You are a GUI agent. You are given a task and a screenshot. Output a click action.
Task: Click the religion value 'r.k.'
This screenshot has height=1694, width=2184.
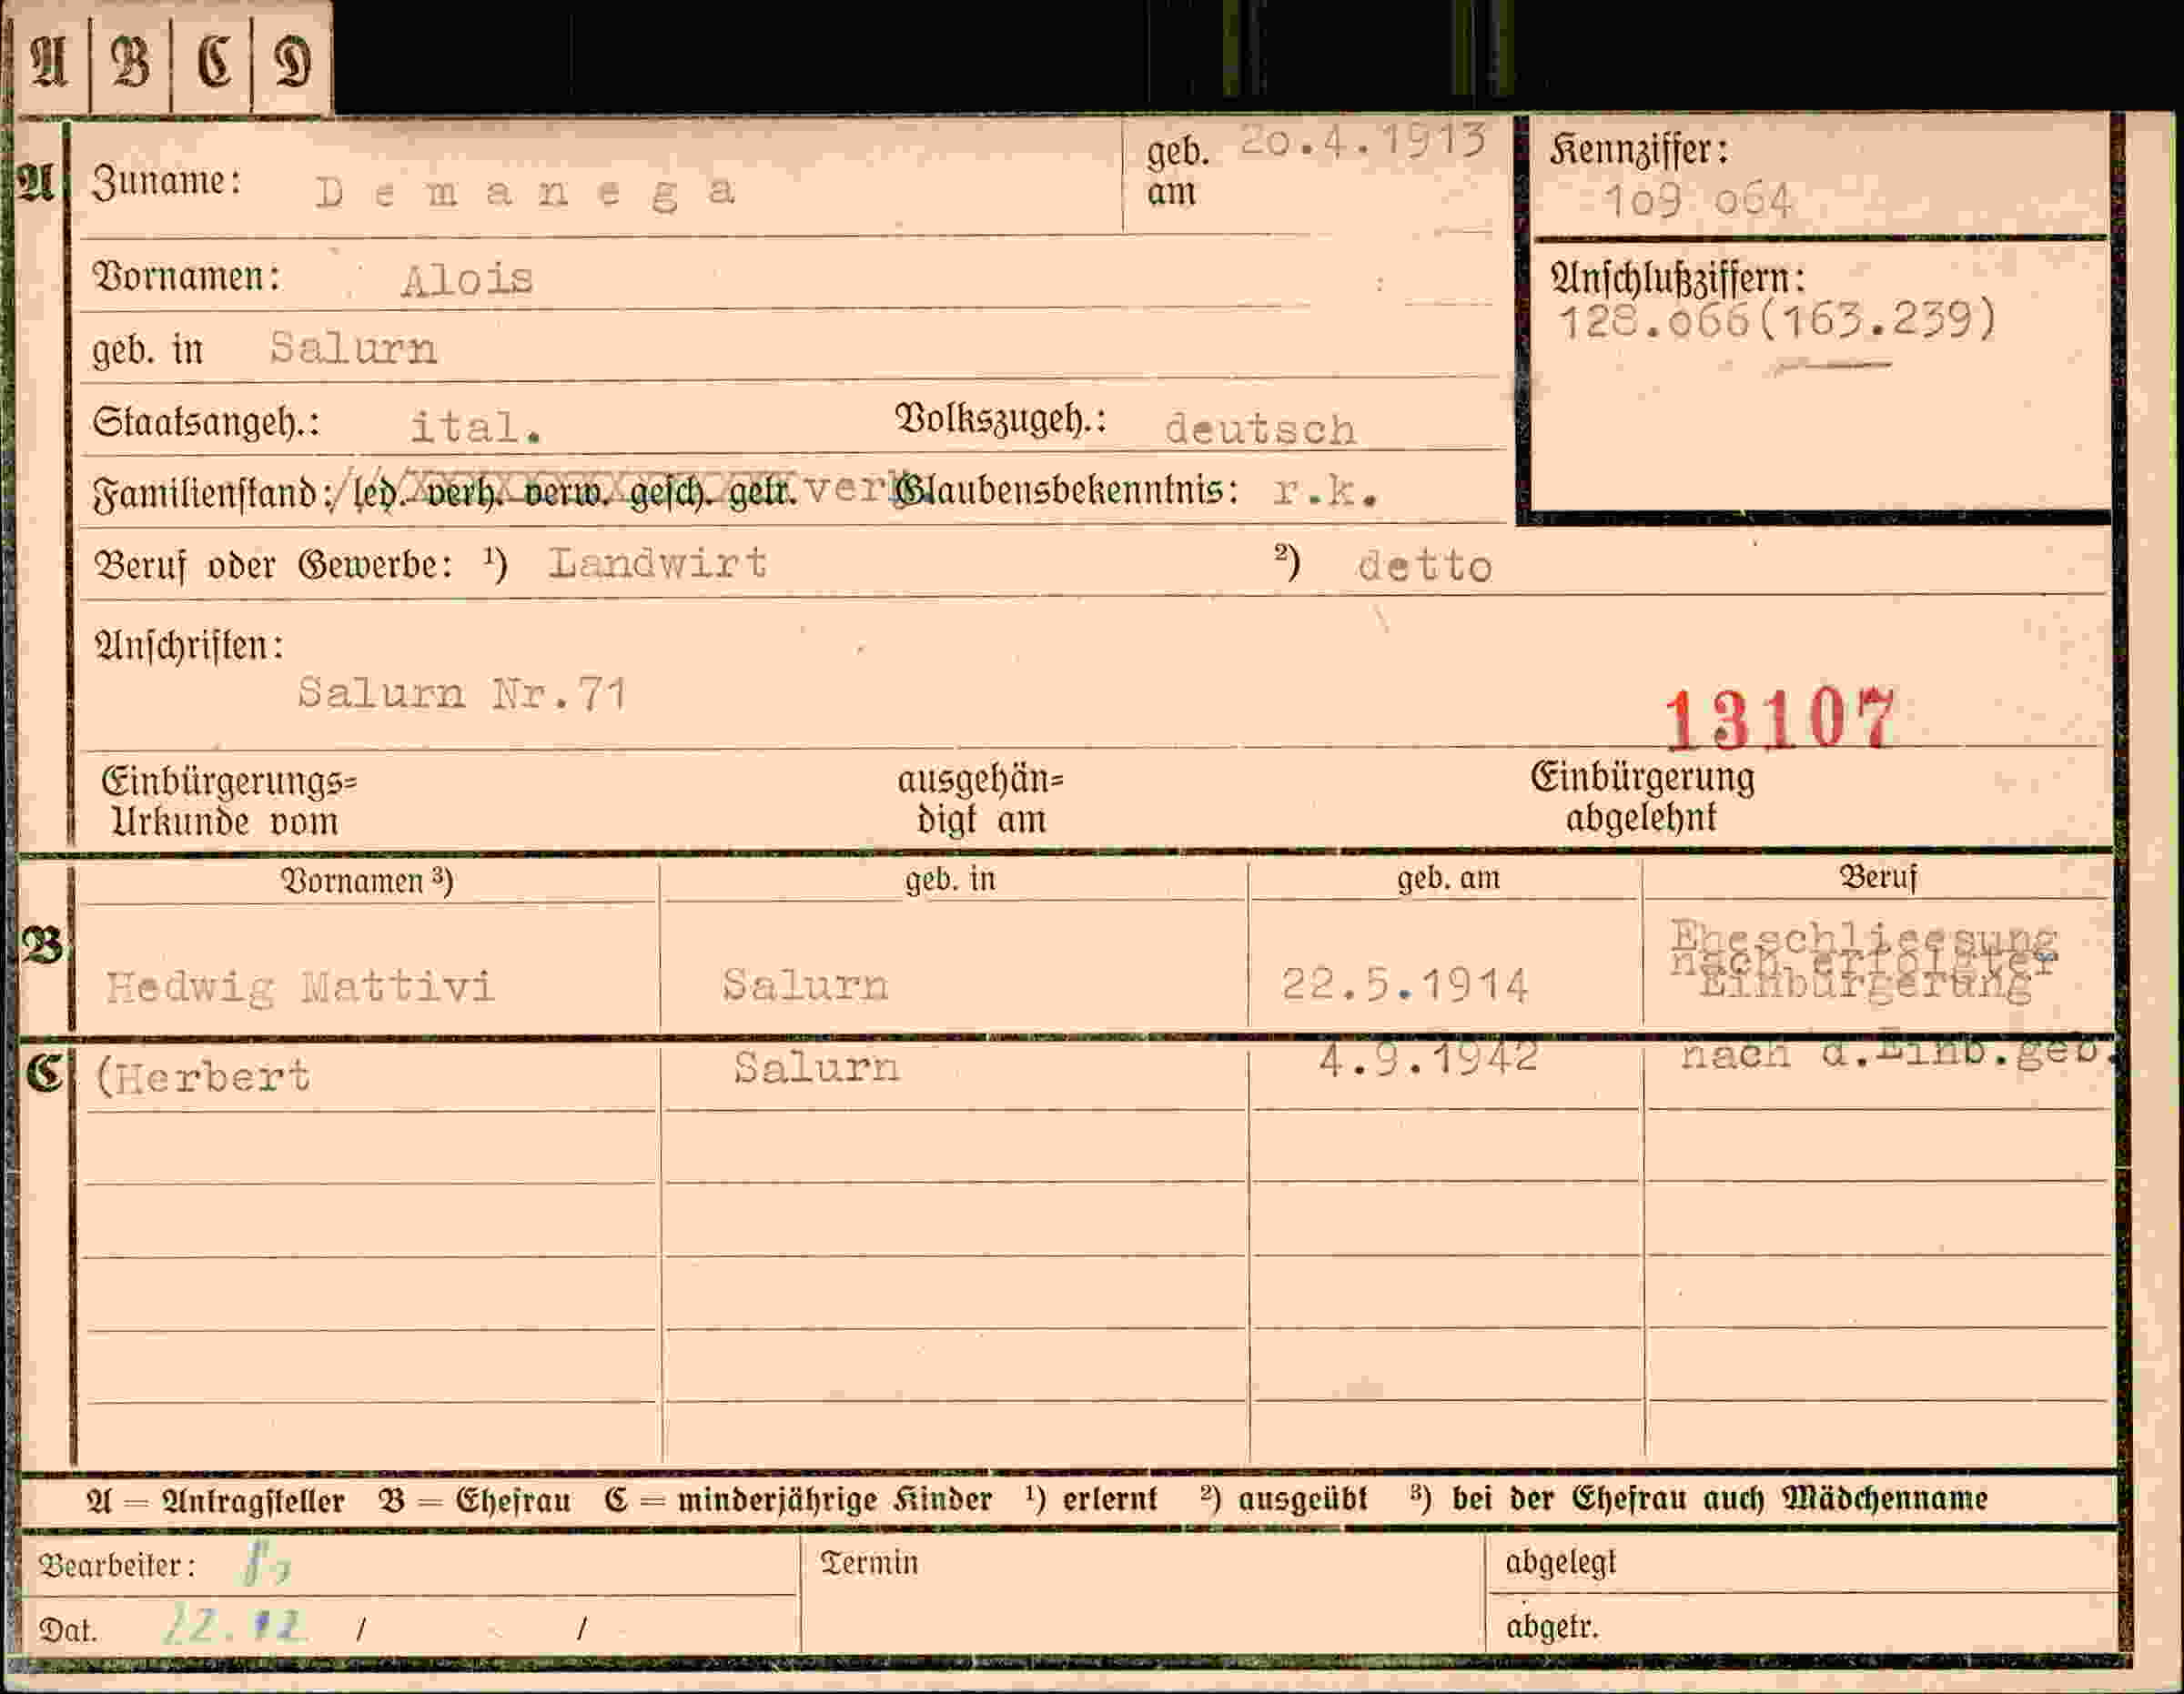point(1327,491)
